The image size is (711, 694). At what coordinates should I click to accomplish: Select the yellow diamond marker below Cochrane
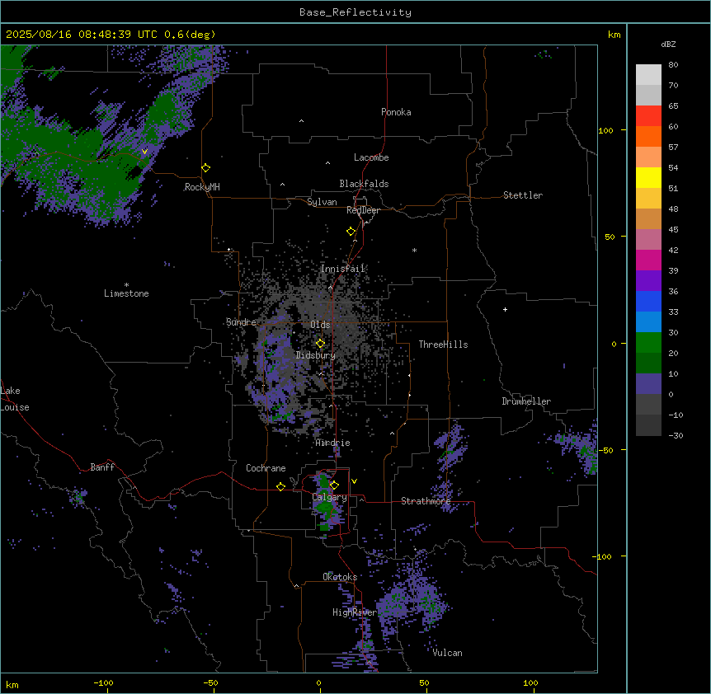[x=280, y=486]
